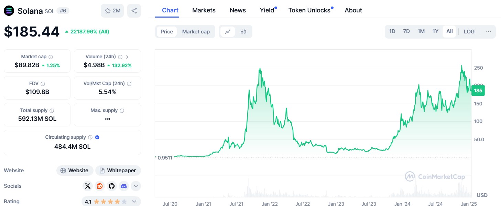Click the current price tag 185 on chart
Screen dimensions: 501x206
pyautogui.click(x=478, y=91)
